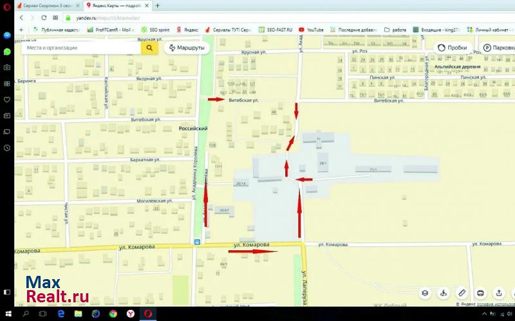Open the Messenger sidebar icon
515x321 pixels.
(x=7, y=35)
